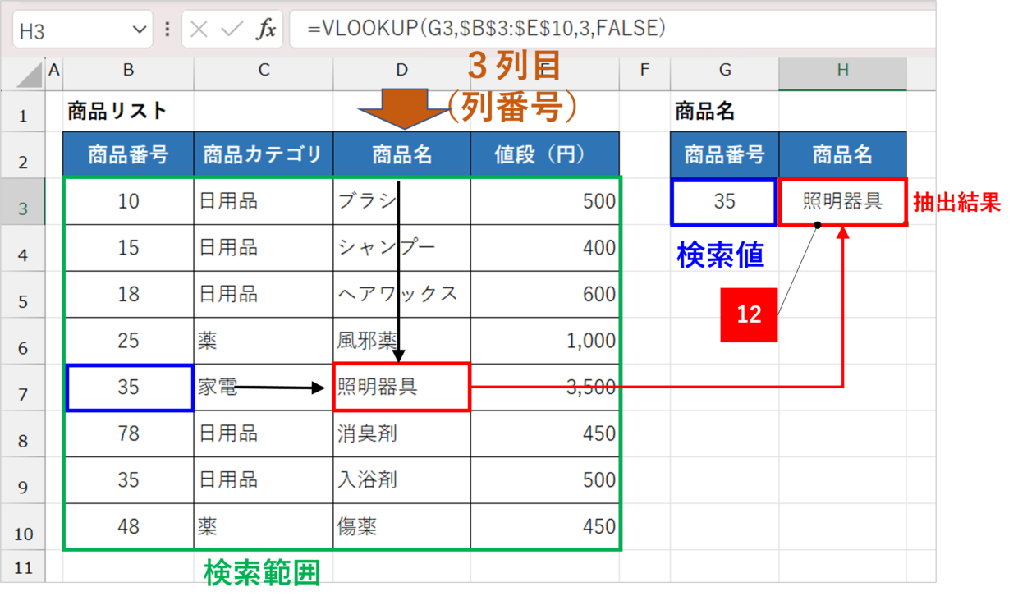Open the Name Box dropdown arrow
1018x610 pixels.
click(138, 30)
